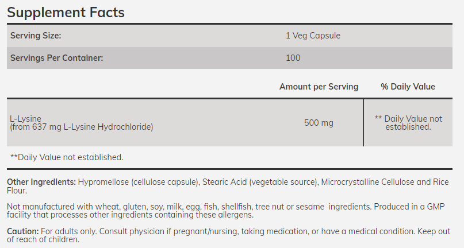Click the Daily Value cell in L-Lysine row
464x248 pixels.
(408, 123)
